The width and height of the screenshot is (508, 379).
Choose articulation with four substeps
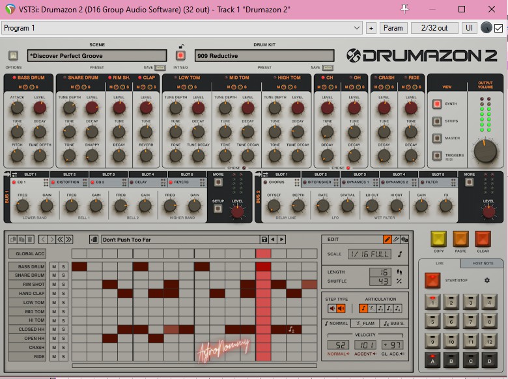coord(398,309)
